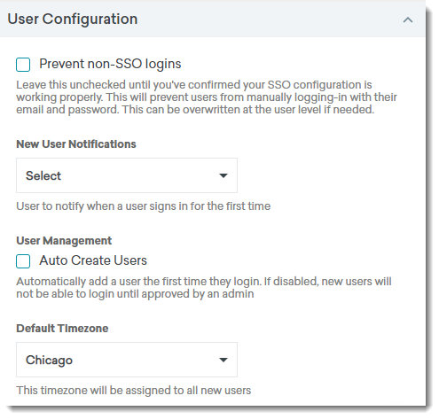
Task: Click the caret arrow beside Chicago
Action: (223, 360)
